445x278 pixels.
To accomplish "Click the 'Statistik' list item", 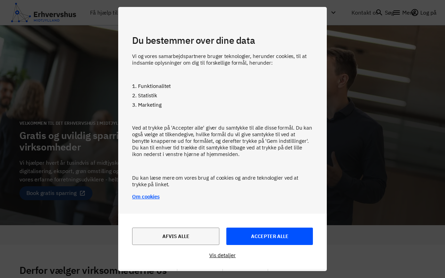I will pyautogui.click(x=147, y=96).
